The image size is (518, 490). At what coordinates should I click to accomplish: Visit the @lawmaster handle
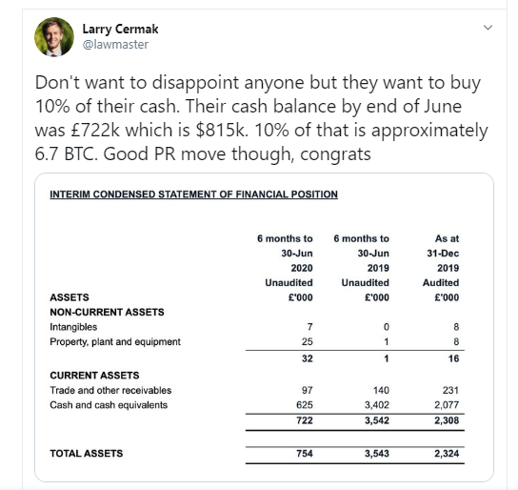115,44
